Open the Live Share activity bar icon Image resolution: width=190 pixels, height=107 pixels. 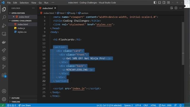click(x=4, y=50)
